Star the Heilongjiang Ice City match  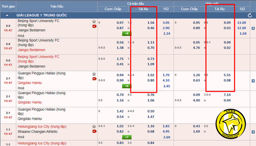click(x=94, y=126)
